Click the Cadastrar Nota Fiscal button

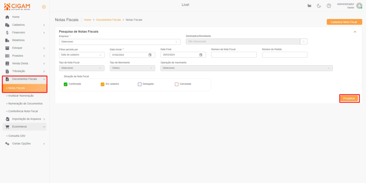pos(344,22)
